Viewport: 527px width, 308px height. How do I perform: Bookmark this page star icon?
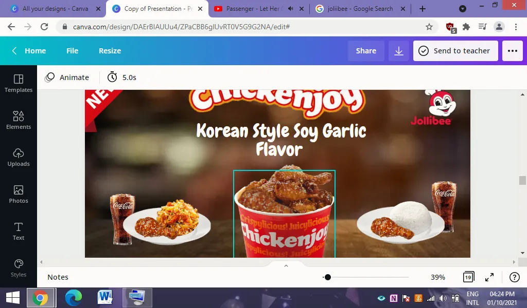click(429, 27)
